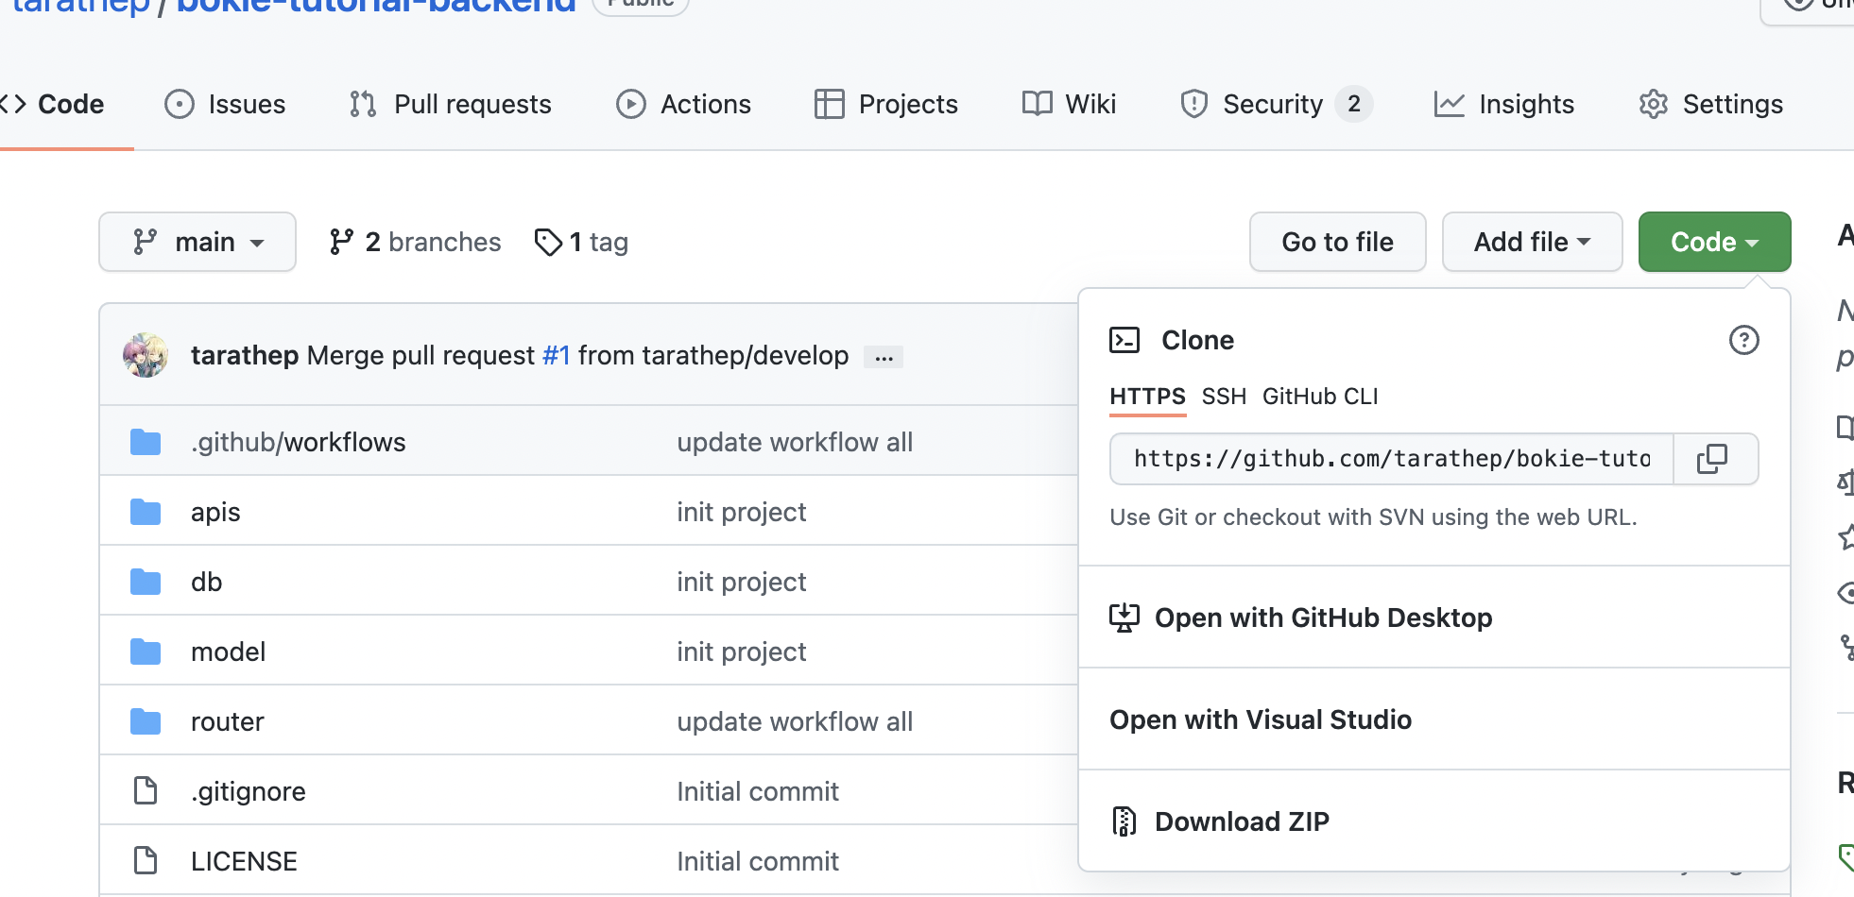
Task: Click the tag icon next to 1 tag
Action: click(548, 242)
